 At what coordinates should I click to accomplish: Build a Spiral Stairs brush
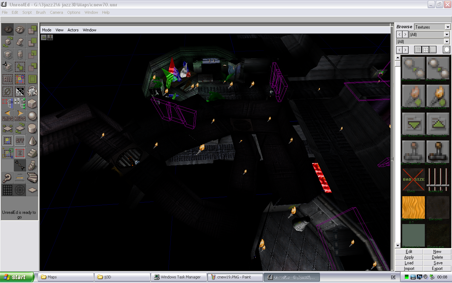click(x=32, y=165)
